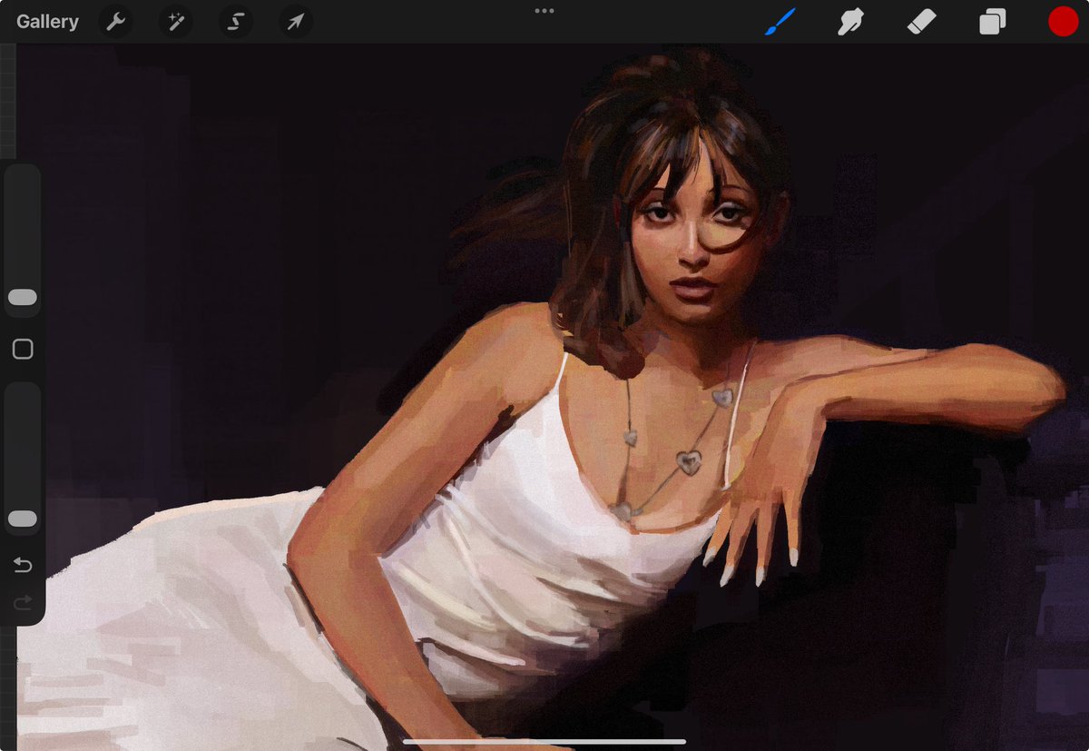Open the Actions wrench menu
The width and height of the screenshot is (1089, 751).
coord(115,21)
